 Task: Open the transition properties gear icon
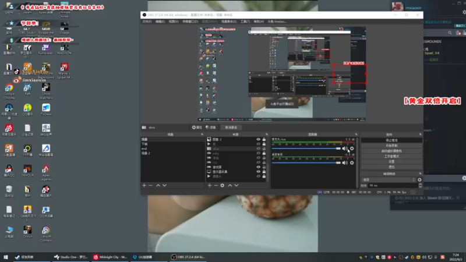(x=419, y=180)
